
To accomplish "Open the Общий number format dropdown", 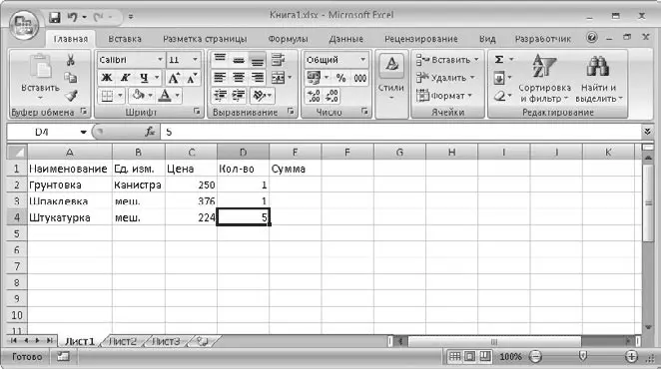I will (363, 60).
